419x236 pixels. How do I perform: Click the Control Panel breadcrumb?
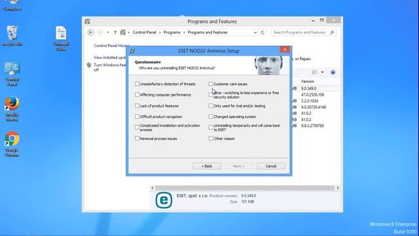point(144,32)
